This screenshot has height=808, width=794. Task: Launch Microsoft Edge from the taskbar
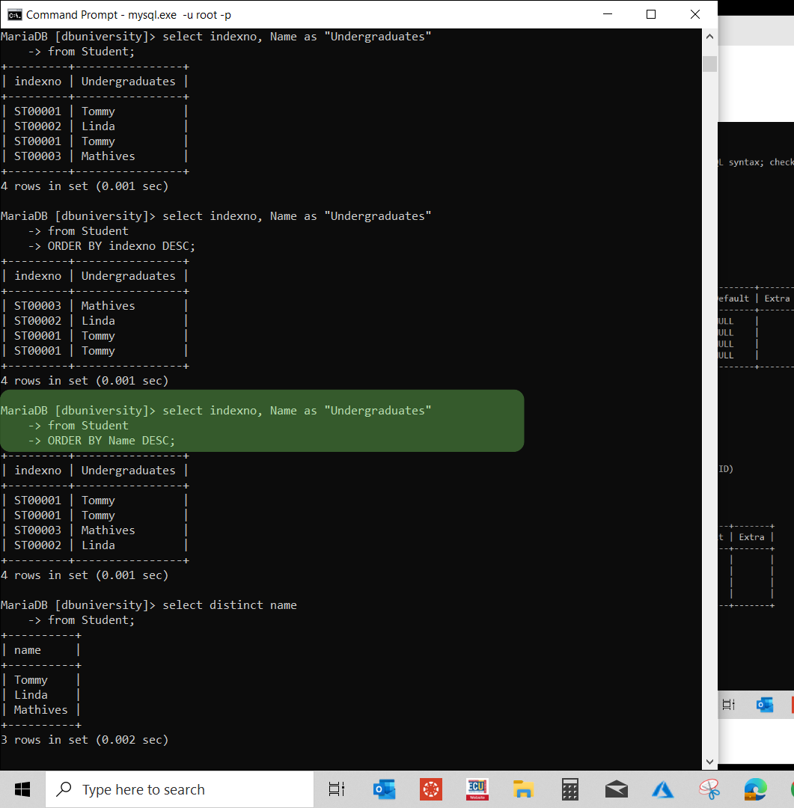pyautogui.click(x=755, y=789)
